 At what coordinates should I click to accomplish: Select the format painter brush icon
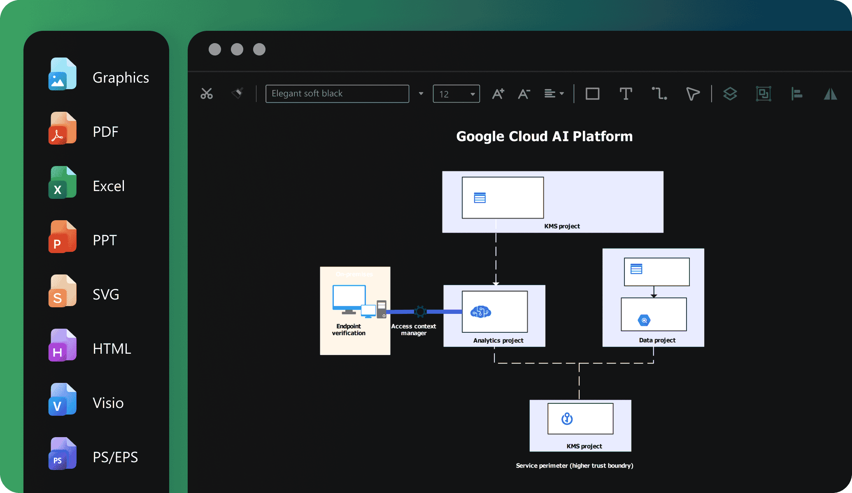(x=237, y=93)
